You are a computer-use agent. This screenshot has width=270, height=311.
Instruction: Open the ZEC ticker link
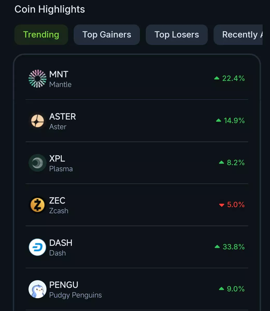pyautogui.click(x=57, y=201)
